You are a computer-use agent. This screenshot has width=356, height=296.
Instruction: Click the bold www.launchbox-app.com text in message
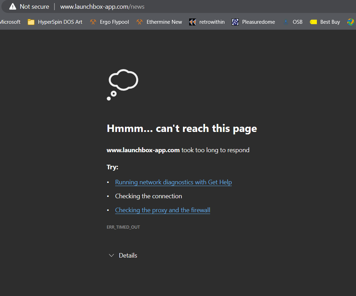[143, 150]
